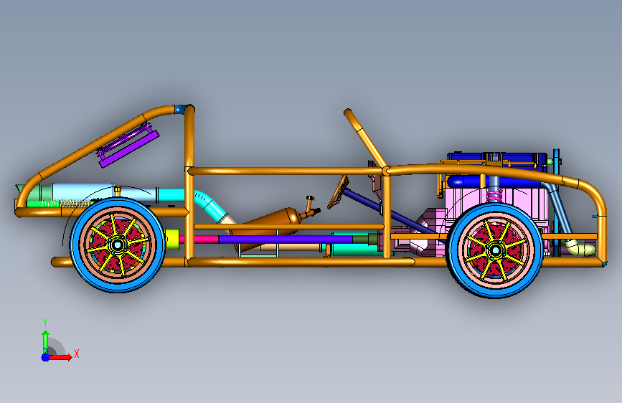Click the X label of the coordinate triad

(77, 354)
